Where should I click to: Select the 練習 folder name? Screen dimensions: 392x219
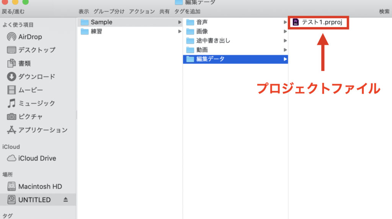[x=96, y=31]
